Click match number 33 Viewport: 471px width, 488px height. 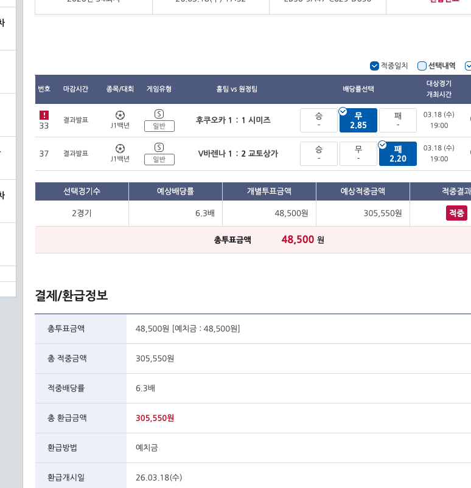coord(44,126)
